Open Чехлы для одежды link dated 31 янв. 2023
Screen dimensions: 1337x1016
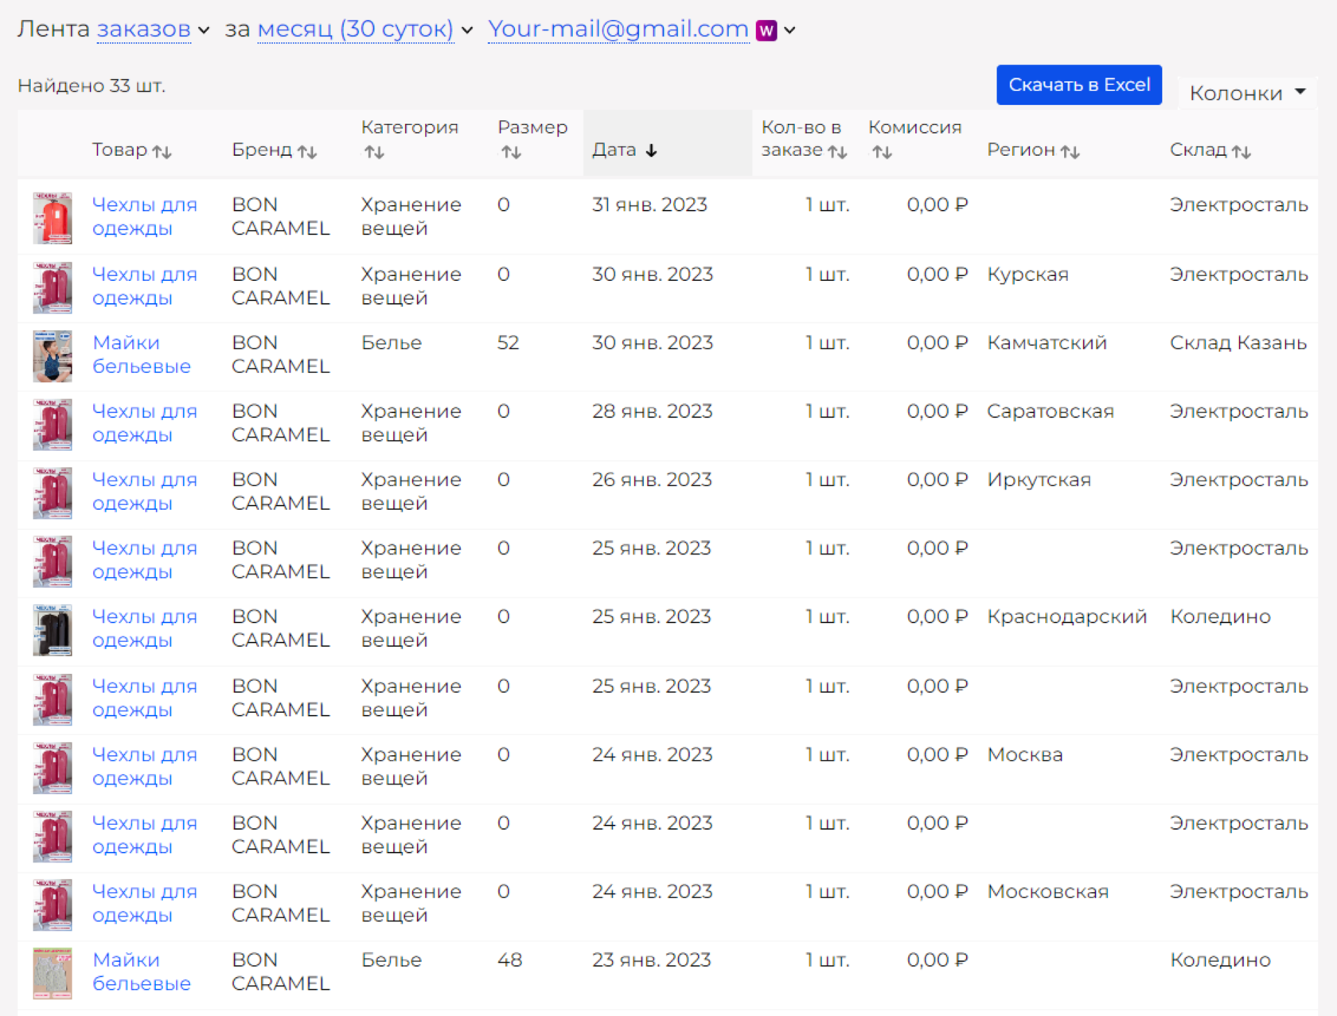click(x=144, y=216)
